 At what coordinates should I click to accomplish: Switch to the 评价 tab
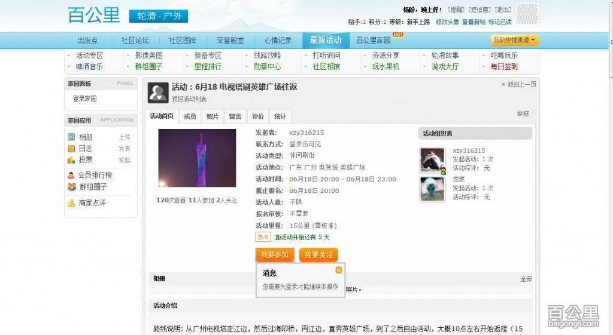[x=257, y=116]
